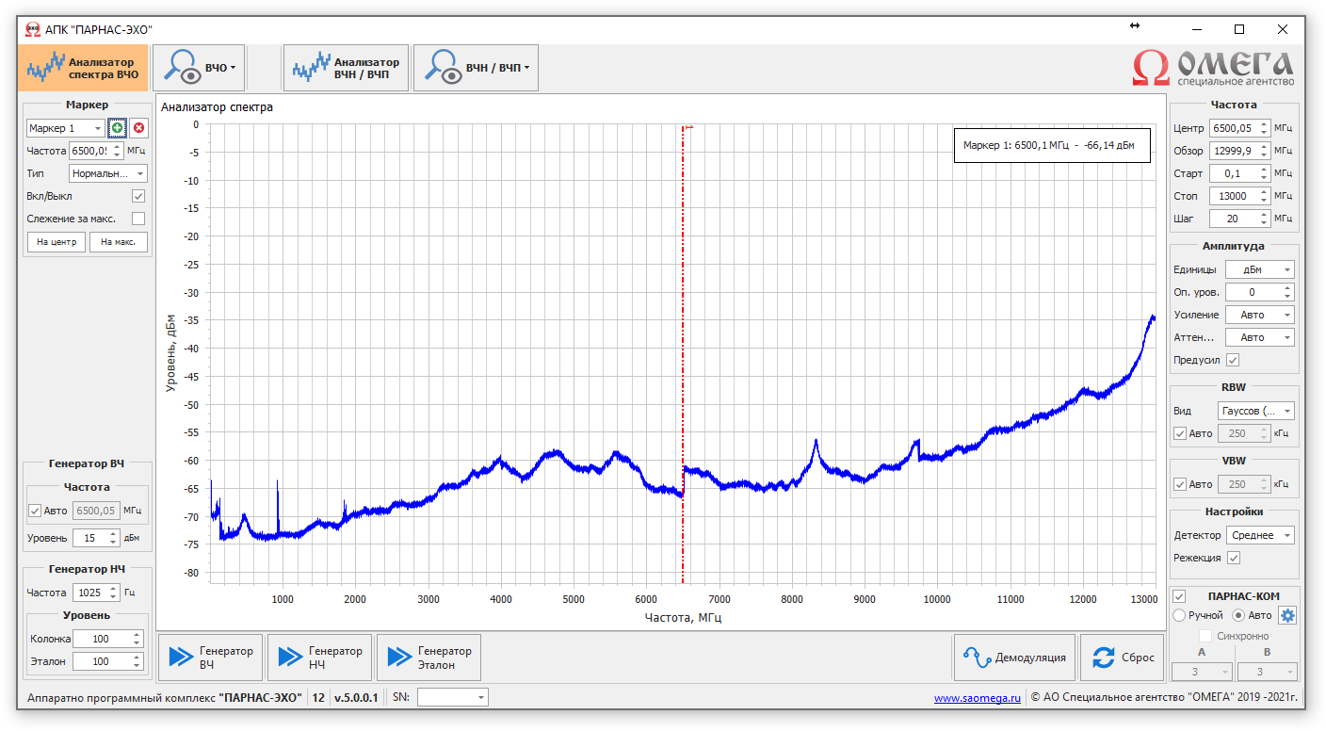Switch to Анализатор спектра ВЧО tab
1326x731 pixels.
coord(84,68)
